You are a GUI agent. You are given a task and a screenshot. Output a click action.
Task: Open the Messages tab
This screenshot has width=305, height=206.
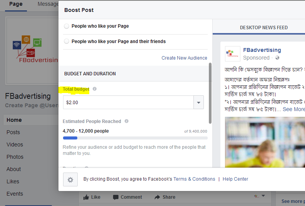[48, 4]
